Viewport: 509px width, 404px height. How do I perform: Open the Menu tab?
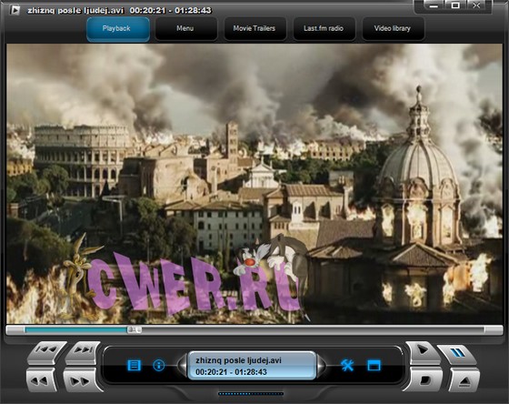click(x=186, y=29)
